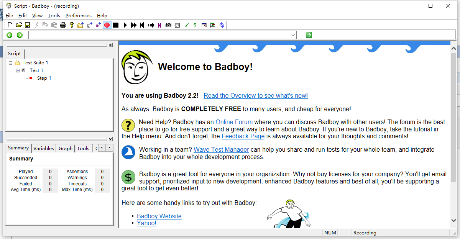Click the data table toolbar icon

click(x=204, y=25)
